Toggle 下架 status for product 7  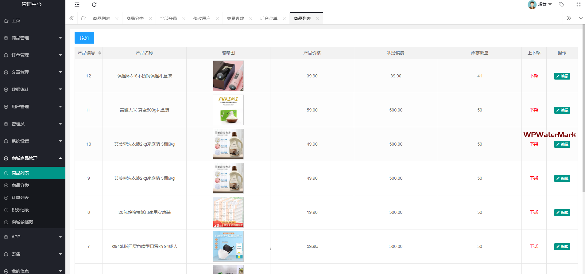point(534,246)
